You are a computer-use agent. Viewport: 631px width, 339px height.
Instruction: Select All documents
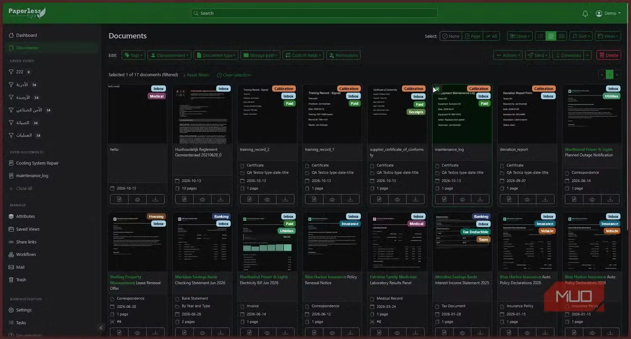[x=492, y=36]
